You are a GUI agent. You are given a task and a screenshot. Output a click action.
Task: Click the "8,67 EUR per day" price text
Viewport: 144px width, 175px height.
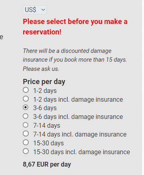click(x=47, y=164)
